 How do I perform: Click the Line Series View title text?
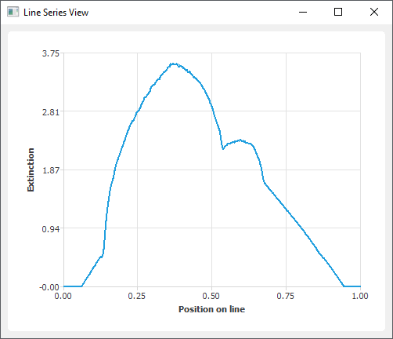coord(56,13)
